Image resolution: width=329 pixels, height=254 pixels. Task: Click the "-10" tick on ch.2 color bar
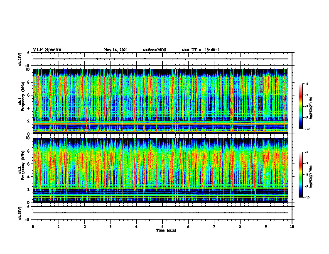pos(307,197)
